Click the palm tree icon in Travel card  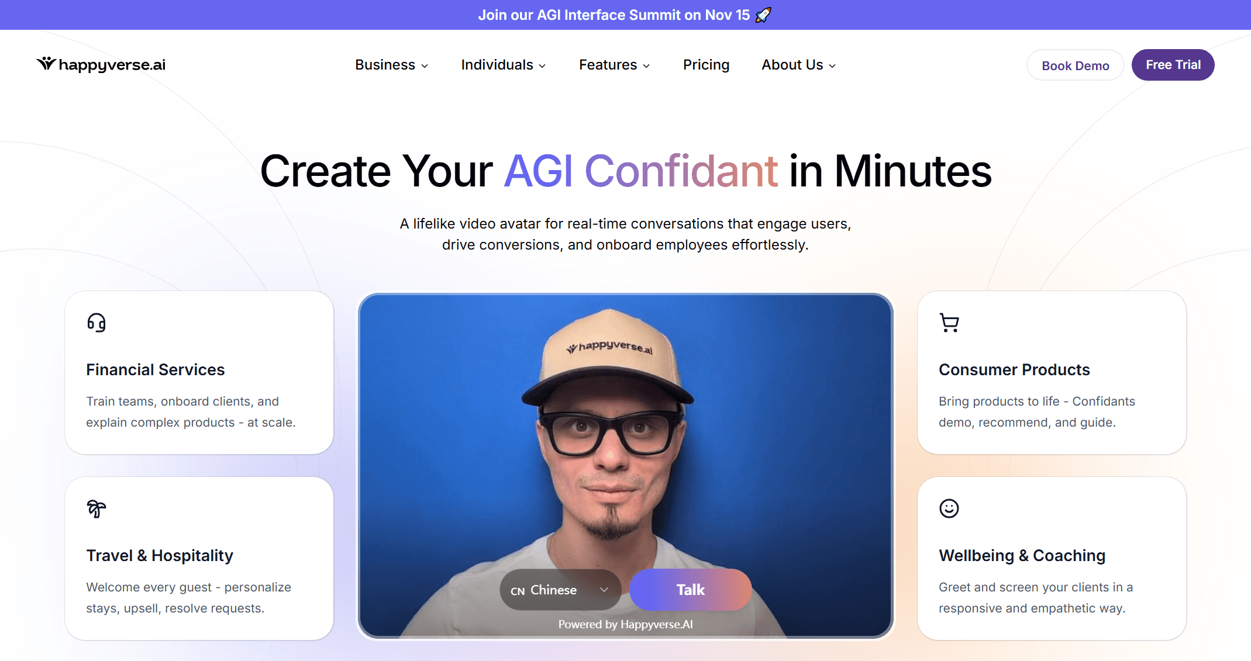pos(97,508)
